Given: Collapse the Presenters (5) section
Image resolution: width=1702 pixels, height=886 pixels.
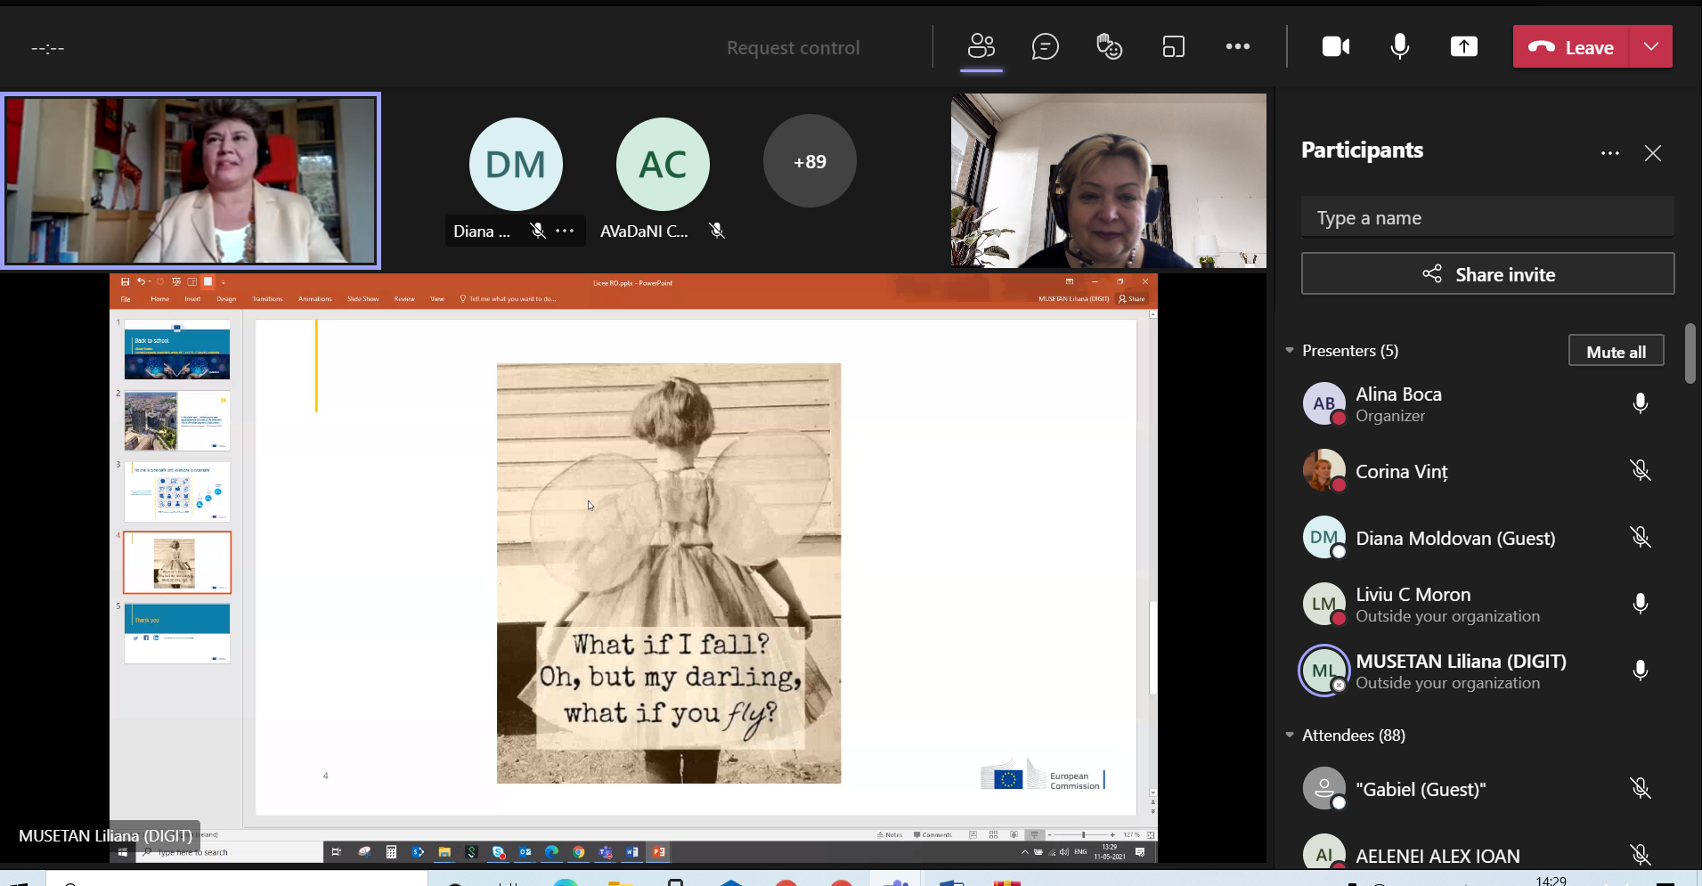Looking at the screenshot, I should (1290, 351).
